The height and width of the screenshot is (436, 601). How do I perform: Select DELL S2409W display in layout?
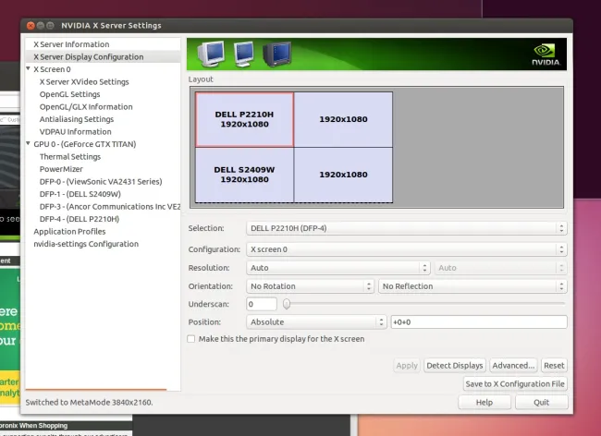coord(244,175)
